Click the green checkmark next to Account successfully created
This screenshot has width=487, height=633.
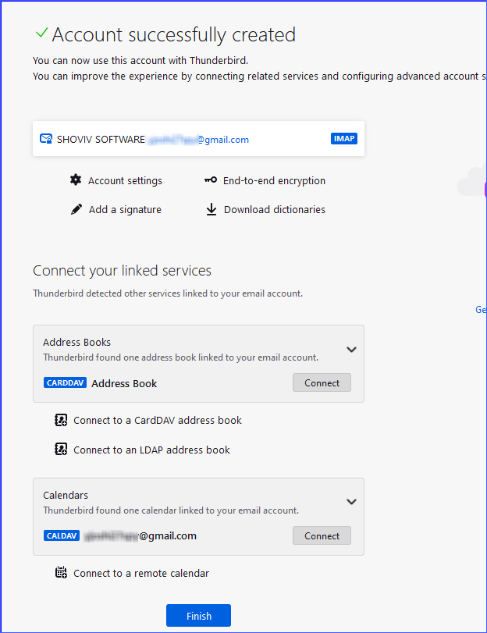41,33
